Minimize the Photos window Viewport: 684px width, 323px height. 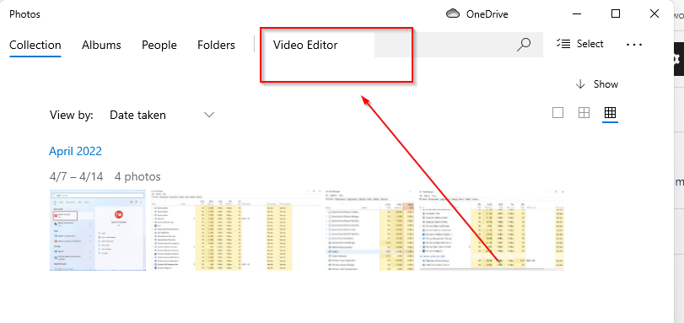tap(577, 14)
